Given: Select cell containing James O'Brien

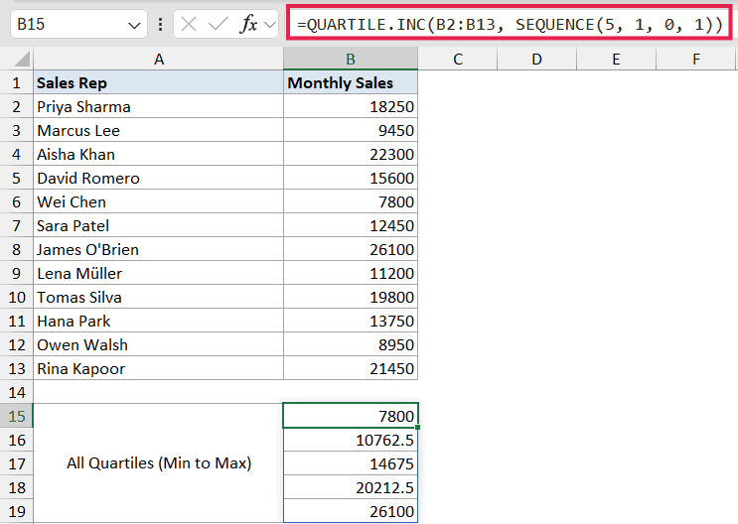Looking at the screenshot, I should click(x=159, y=250).
